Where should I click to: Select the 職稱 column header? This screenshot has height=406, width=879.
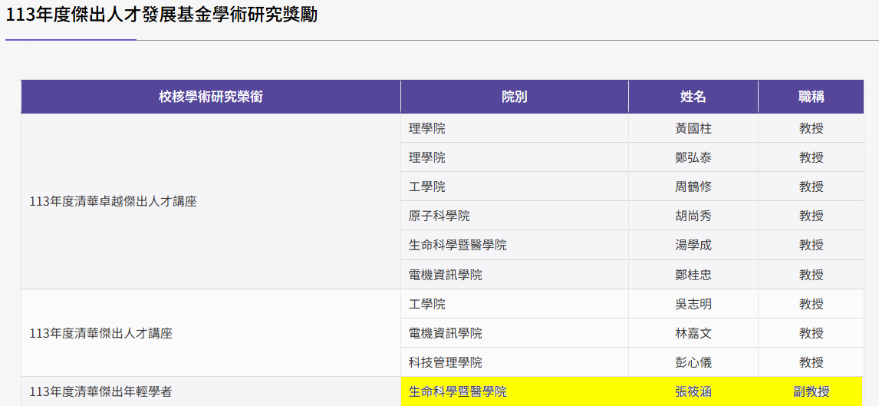click(x=811, y=97)
